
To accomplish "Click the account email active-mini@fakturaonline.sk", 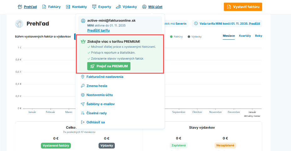I will tap(111, 21).
